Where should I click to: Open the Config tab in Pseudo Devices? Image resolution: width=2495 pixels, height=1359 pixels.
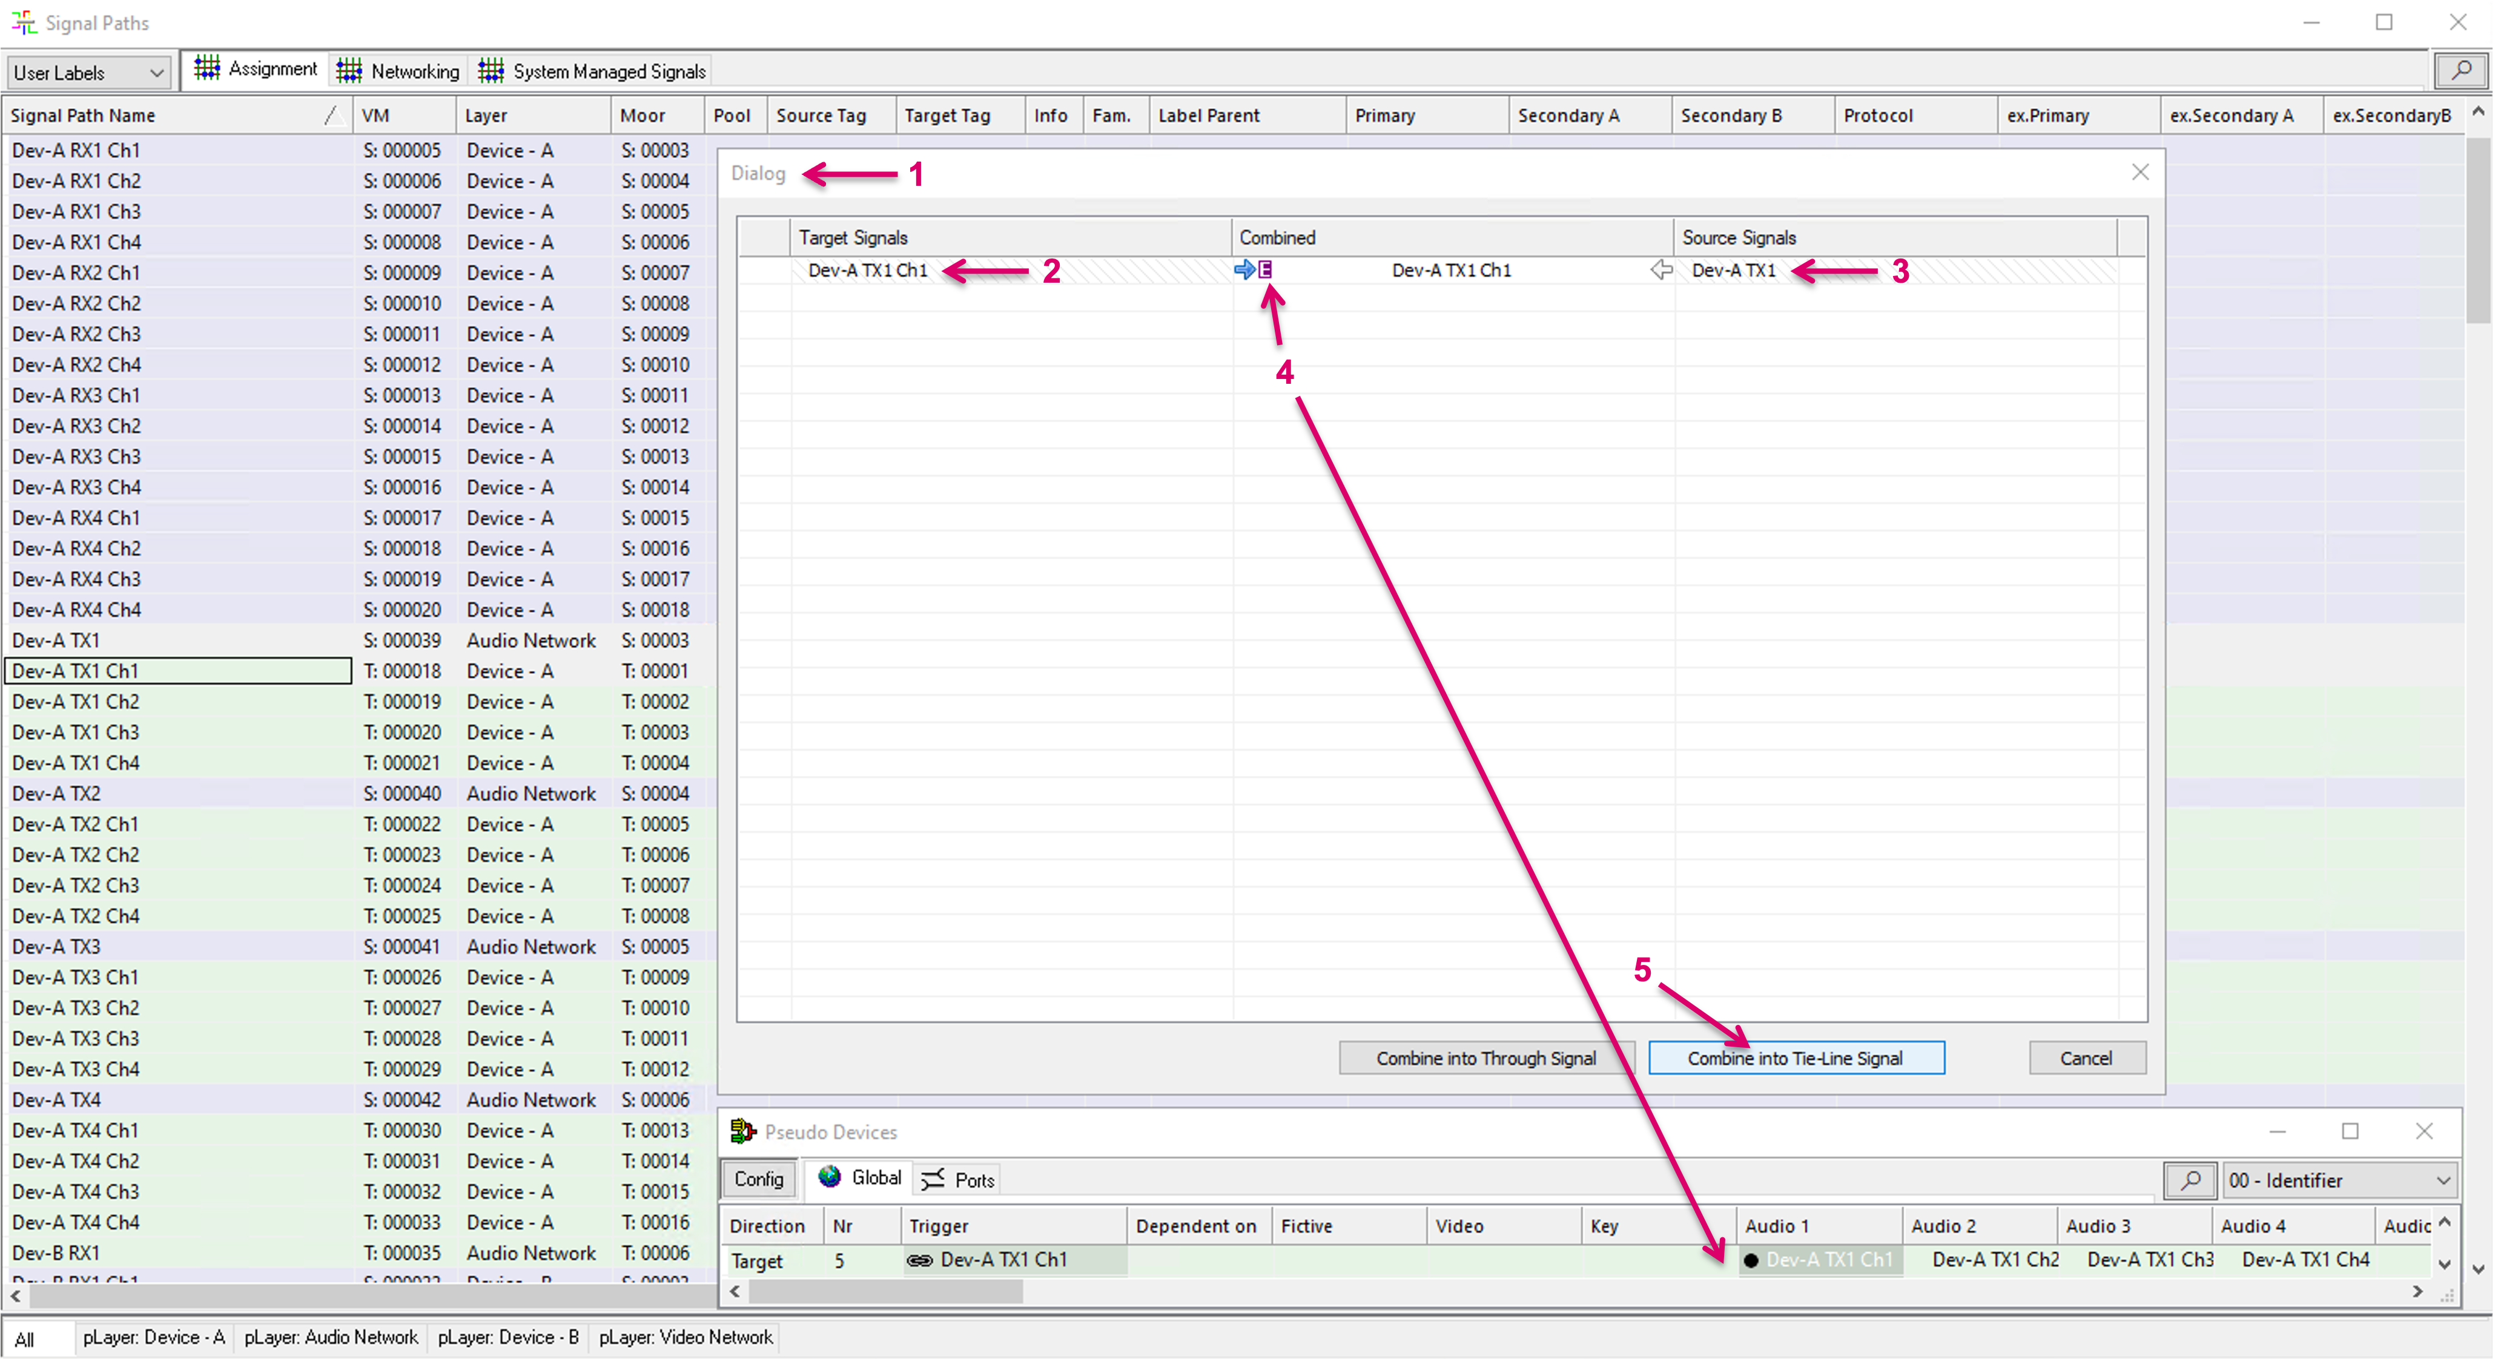point(758,1179)
